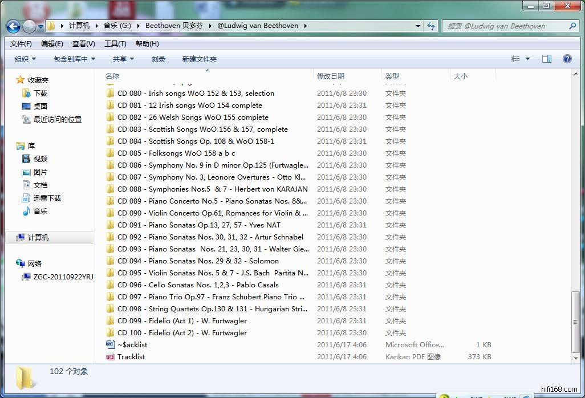This screenshot has width=585, height=398.
Task: Click the 刻录 toolbar button
Action: 158,59
